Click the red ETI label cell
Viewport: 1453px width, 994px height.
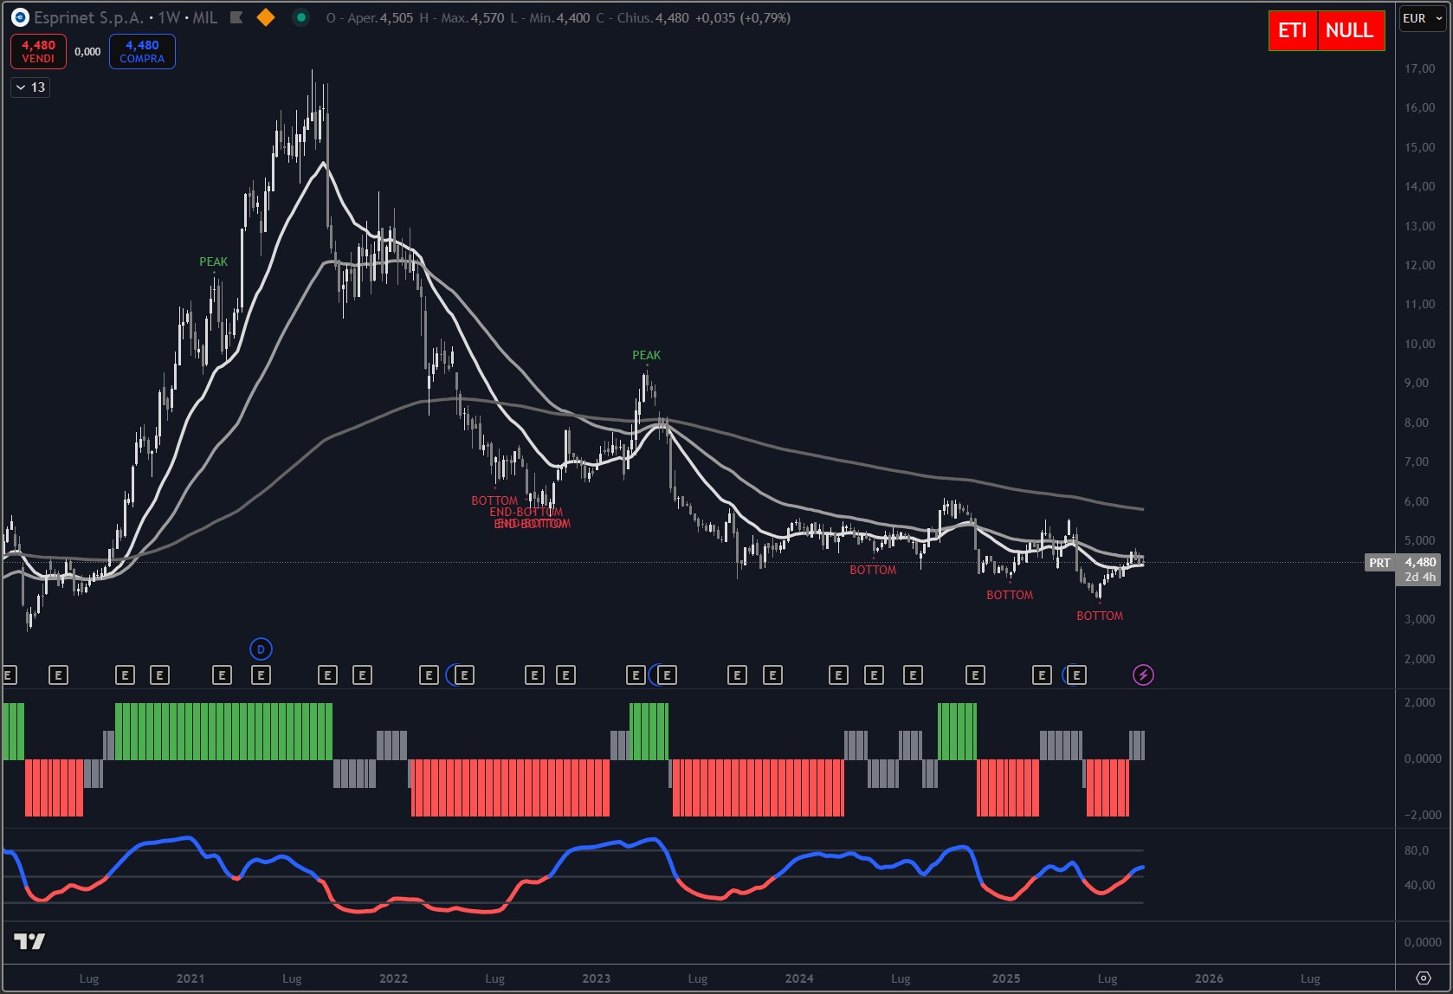(x=1293, y=30)
